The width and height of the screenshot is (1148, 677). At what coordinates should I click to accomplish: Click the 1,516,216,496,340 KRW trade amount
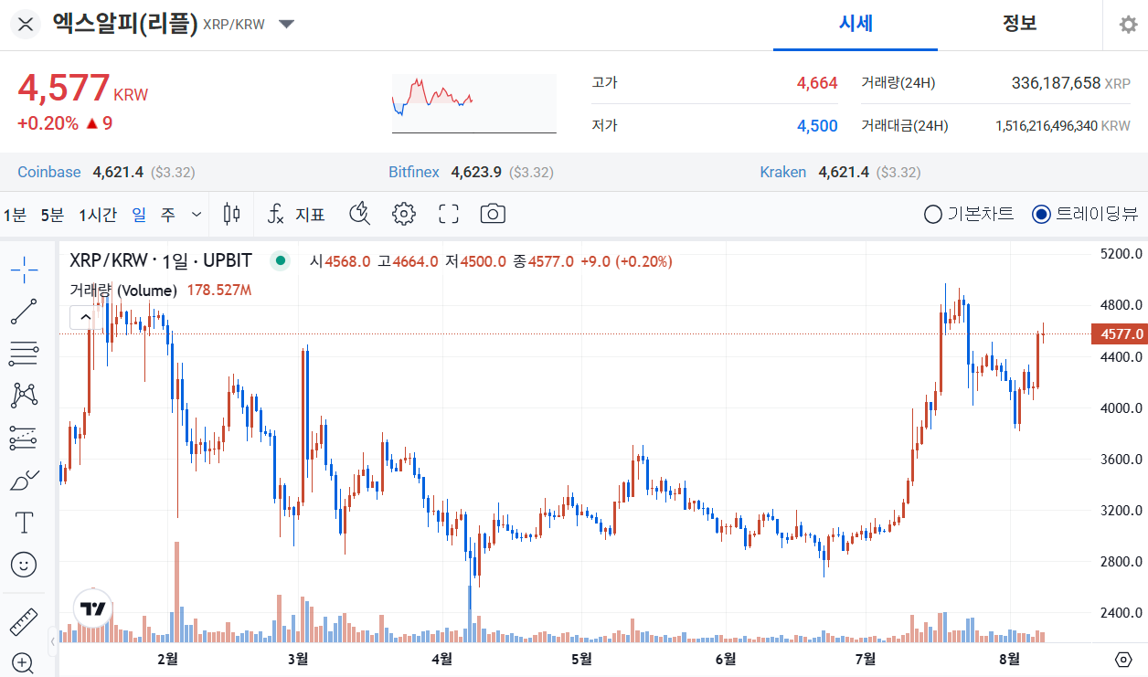(x=1063, y=126)
